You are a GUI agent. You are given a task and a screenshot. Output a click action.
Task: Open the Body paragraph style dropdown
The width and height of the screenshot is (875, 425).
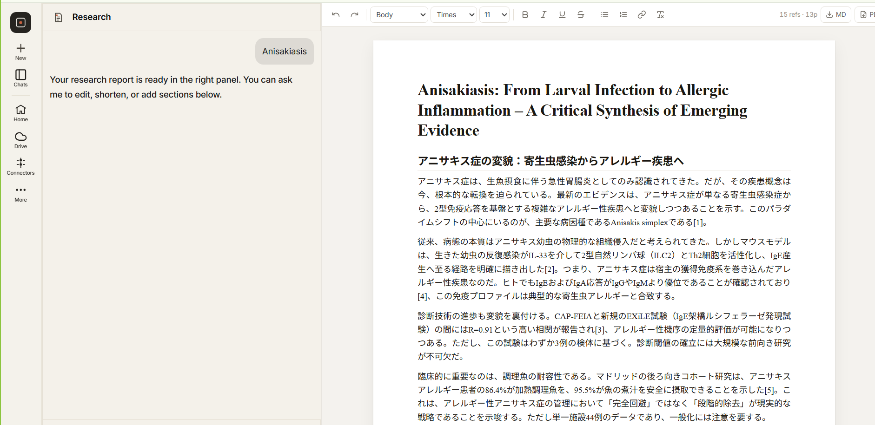pos(399,15)
